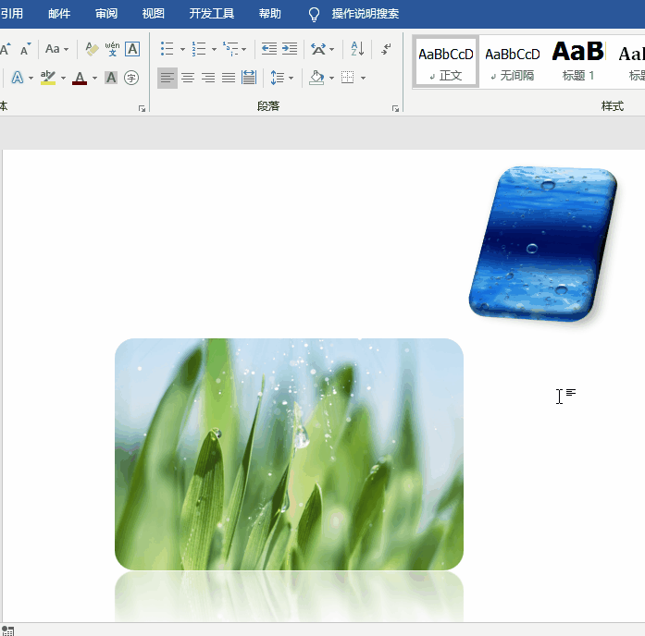Decrease paragraph indent
Viewport: 645px width, 636px height.
[269, 49]
